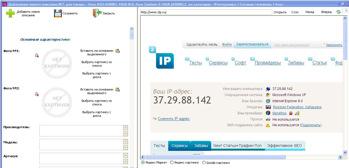The height and width of the screenshot is (168, 349).
Task: Click the 2IP site logo
Action: tap(162, 58)
